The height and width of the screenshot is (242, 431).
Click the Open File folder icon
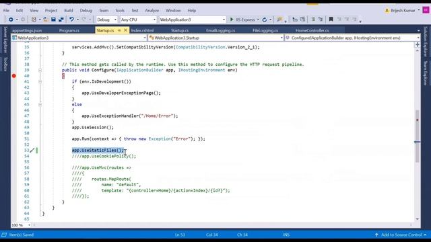tap(46, 19)
